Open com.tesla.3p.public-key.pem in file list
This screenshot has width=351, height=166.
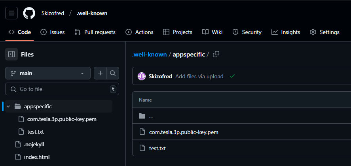tap(184, 132)
